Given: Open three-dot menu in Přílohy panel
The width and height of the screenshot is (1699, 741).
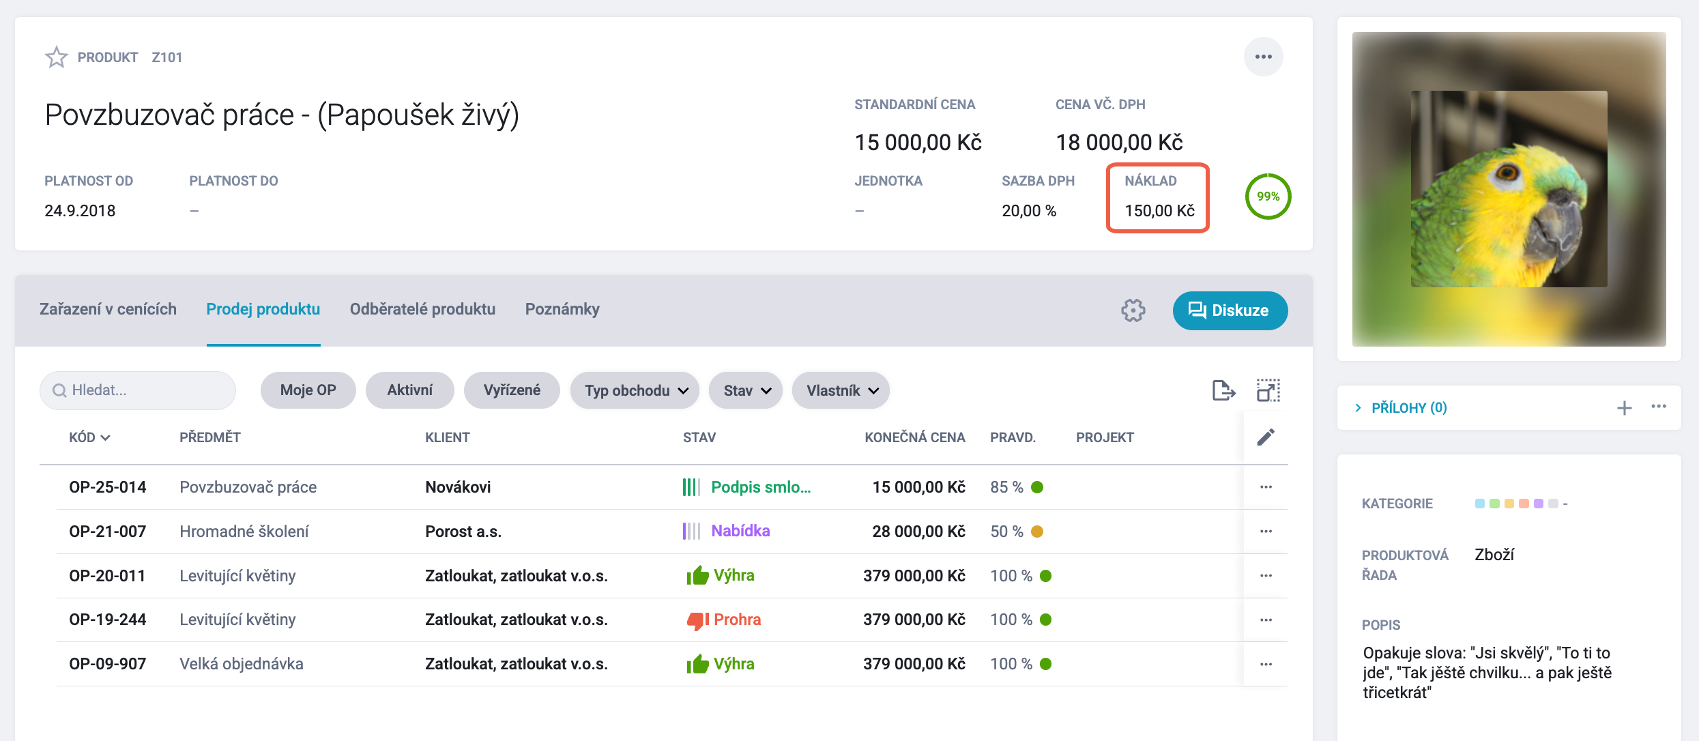Looking at the screenshot, I should [1659, 407].
